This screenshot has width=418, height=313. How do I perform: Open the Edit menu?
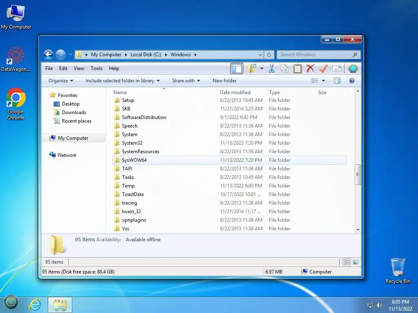(x=63, y=68)
